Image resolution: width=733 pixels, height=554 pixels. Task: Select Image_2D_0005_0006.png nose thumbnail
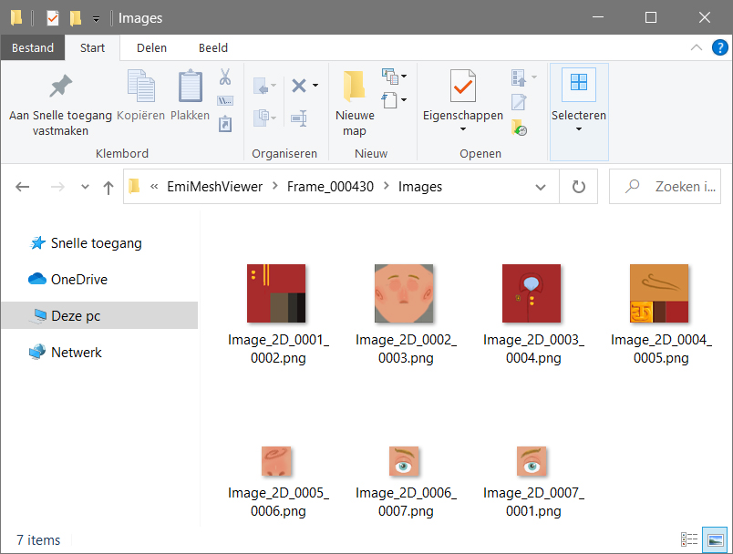(276, 461)
